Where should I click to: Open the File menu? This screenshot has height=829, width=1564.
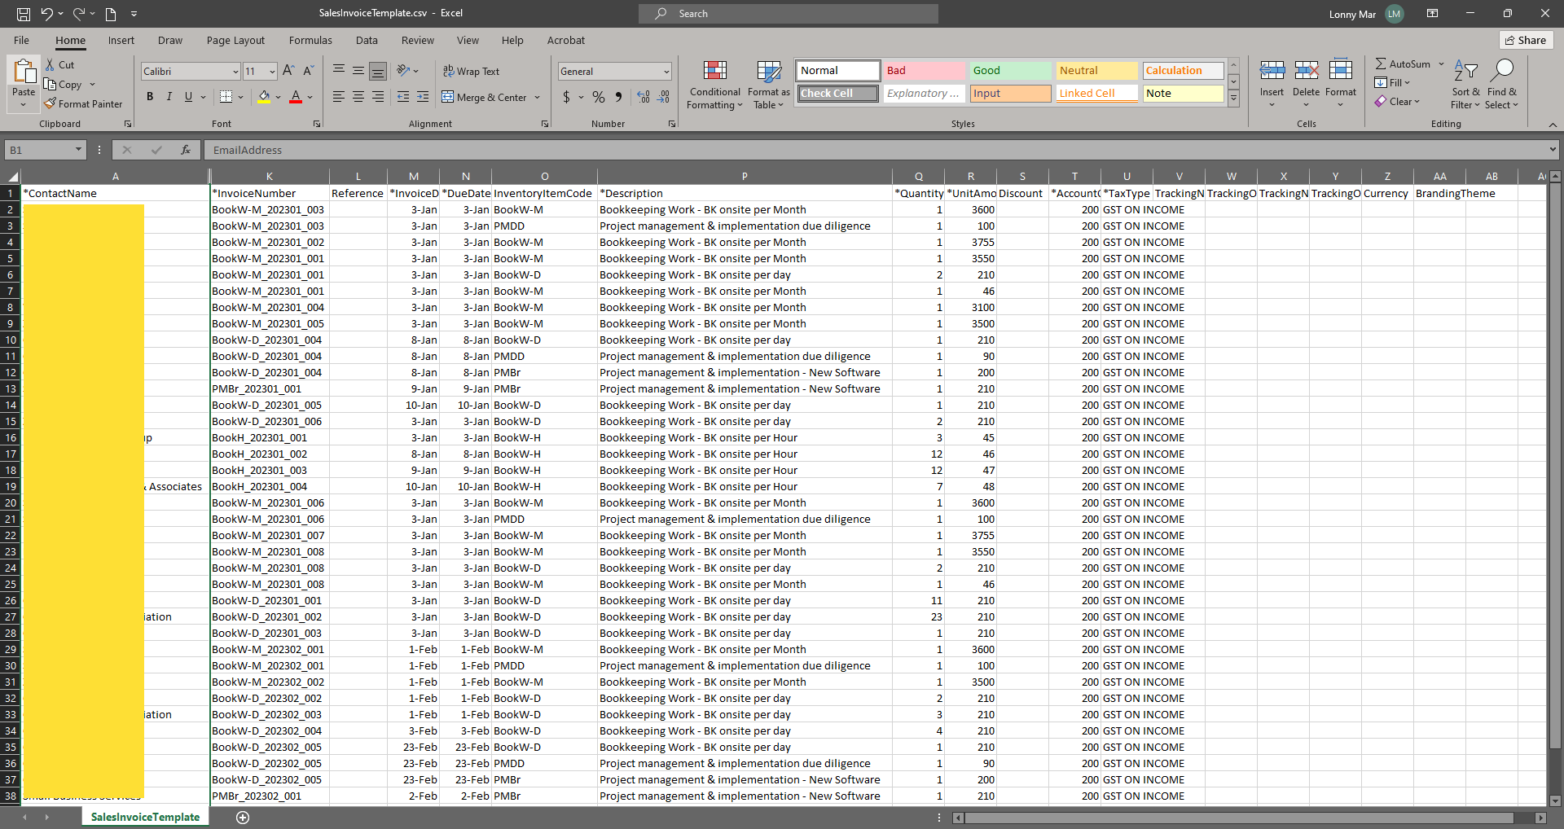point(22,41)
